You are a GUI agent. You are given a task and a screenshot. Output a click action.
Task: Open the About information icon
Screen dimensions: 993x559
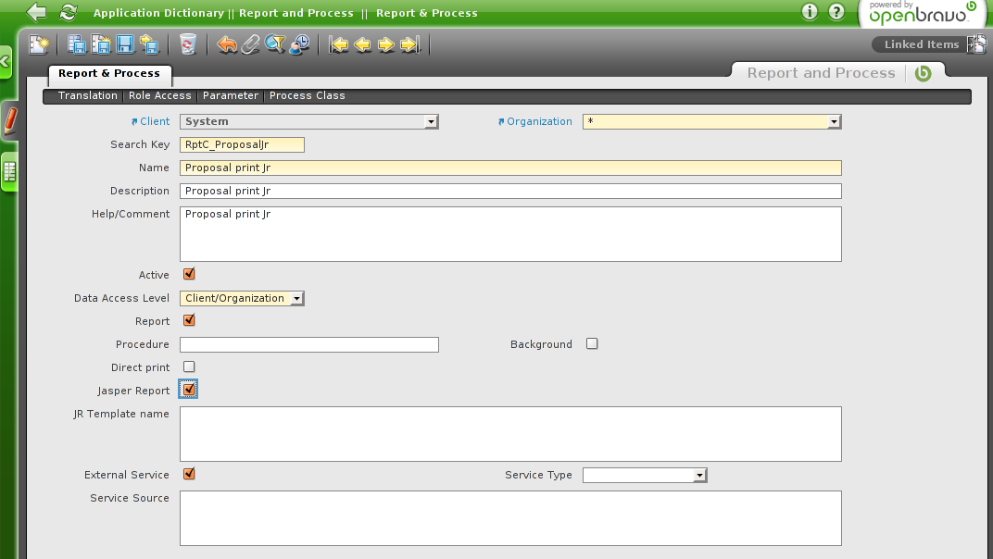click(810, 12)
